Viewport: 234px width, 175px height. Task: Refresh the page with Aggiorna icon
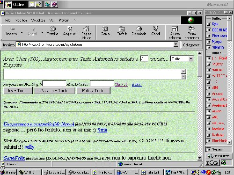pyautogui.click(x=69, y=29)
